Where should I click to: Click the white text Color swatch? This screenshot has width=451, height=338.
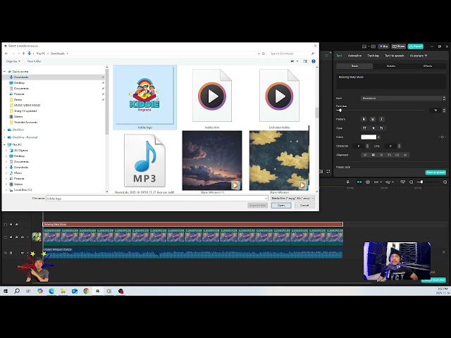click(369, 137)
